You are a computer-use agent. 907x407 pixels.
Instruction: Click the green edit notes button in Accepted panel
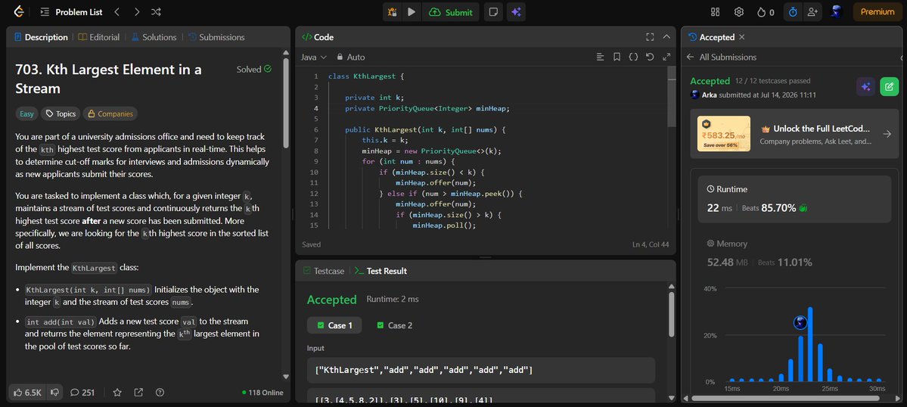tap(889, 86)
